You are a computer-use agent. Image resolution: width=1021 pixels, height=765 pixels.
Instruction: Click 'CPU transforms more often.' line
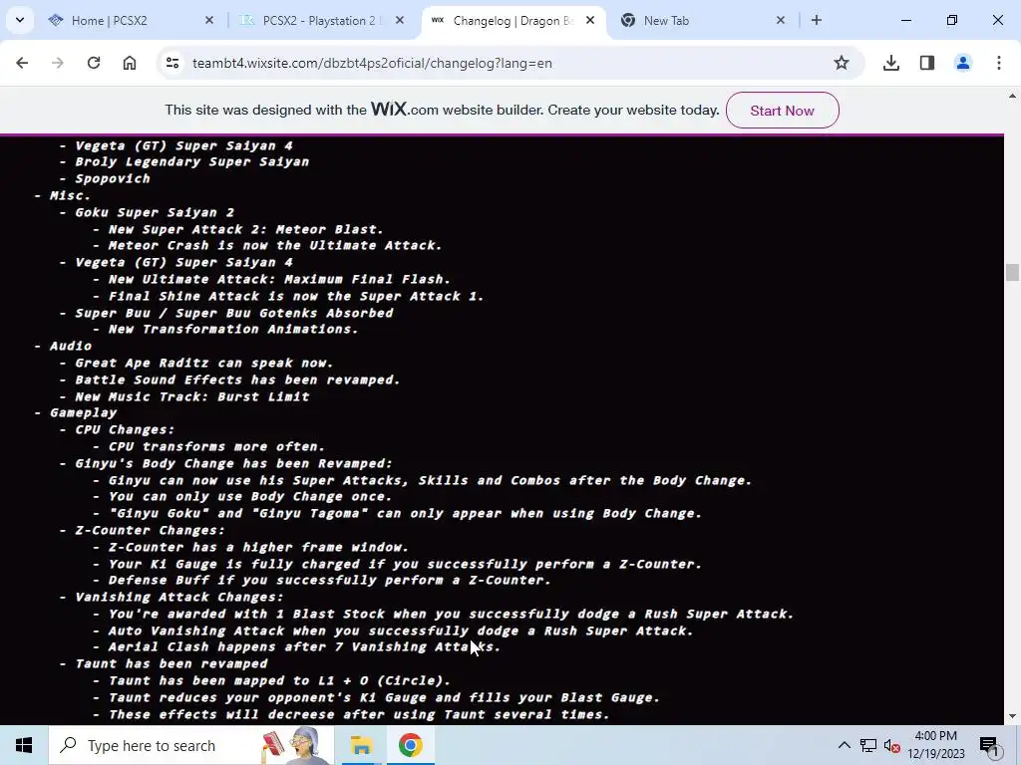pyautogui.click(x=216, y=447)
